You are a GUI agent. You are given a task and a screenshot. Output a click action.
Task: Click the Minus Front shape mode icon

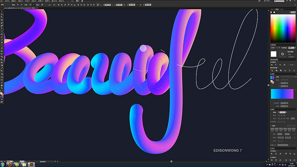point(276,65)
